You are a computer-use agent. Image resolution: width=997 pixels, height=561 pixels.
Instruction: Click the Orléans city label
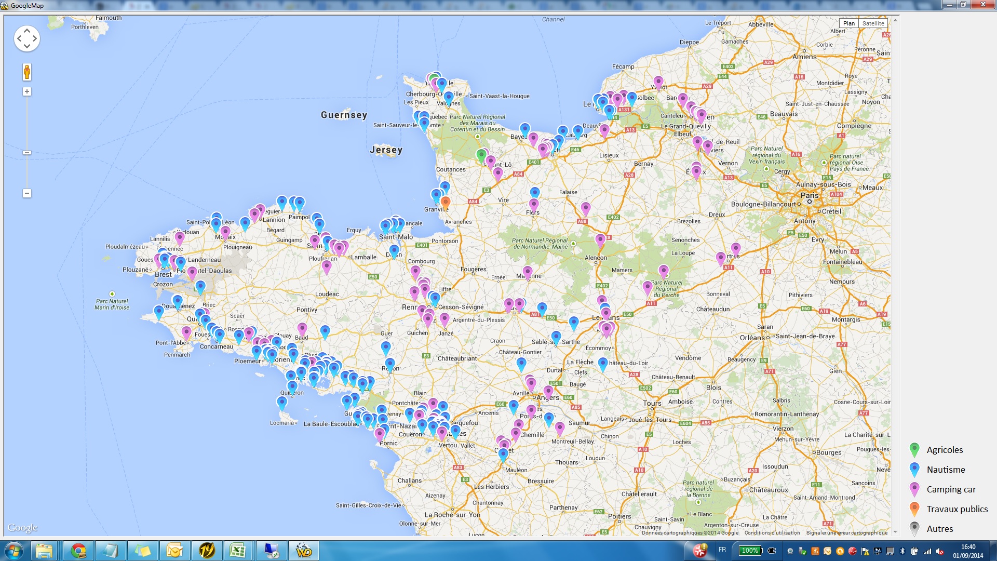click(x=752, y=338)
